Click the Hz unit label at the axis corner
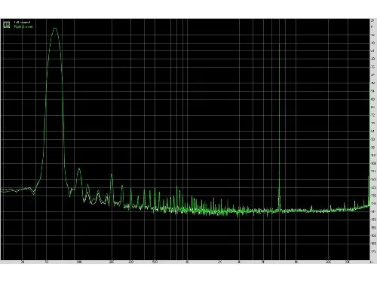Viewport: 377px width, 282px height. pyautogui.click(x=372, y=262)
